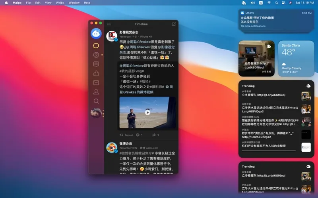318x198 pixels.
Task: Open the comments sidebar icon
Action: tap(96, 64)
